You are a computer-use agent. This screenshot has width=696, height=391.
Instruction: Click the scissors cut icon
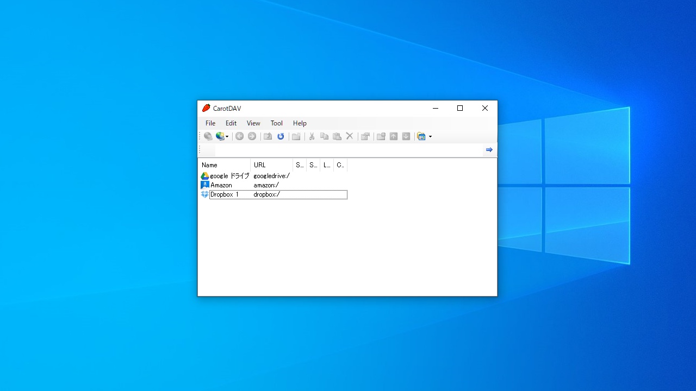click(x=312, y=136)
